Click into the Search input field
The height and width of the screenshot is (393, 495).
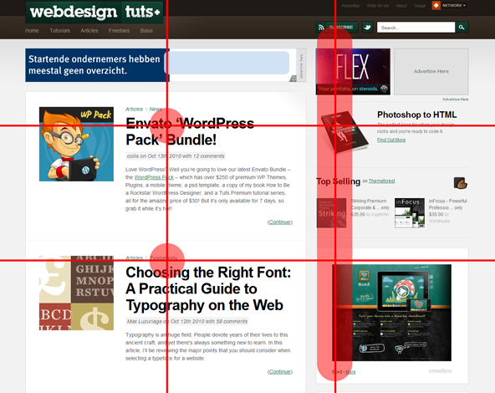tap(416, 28)
